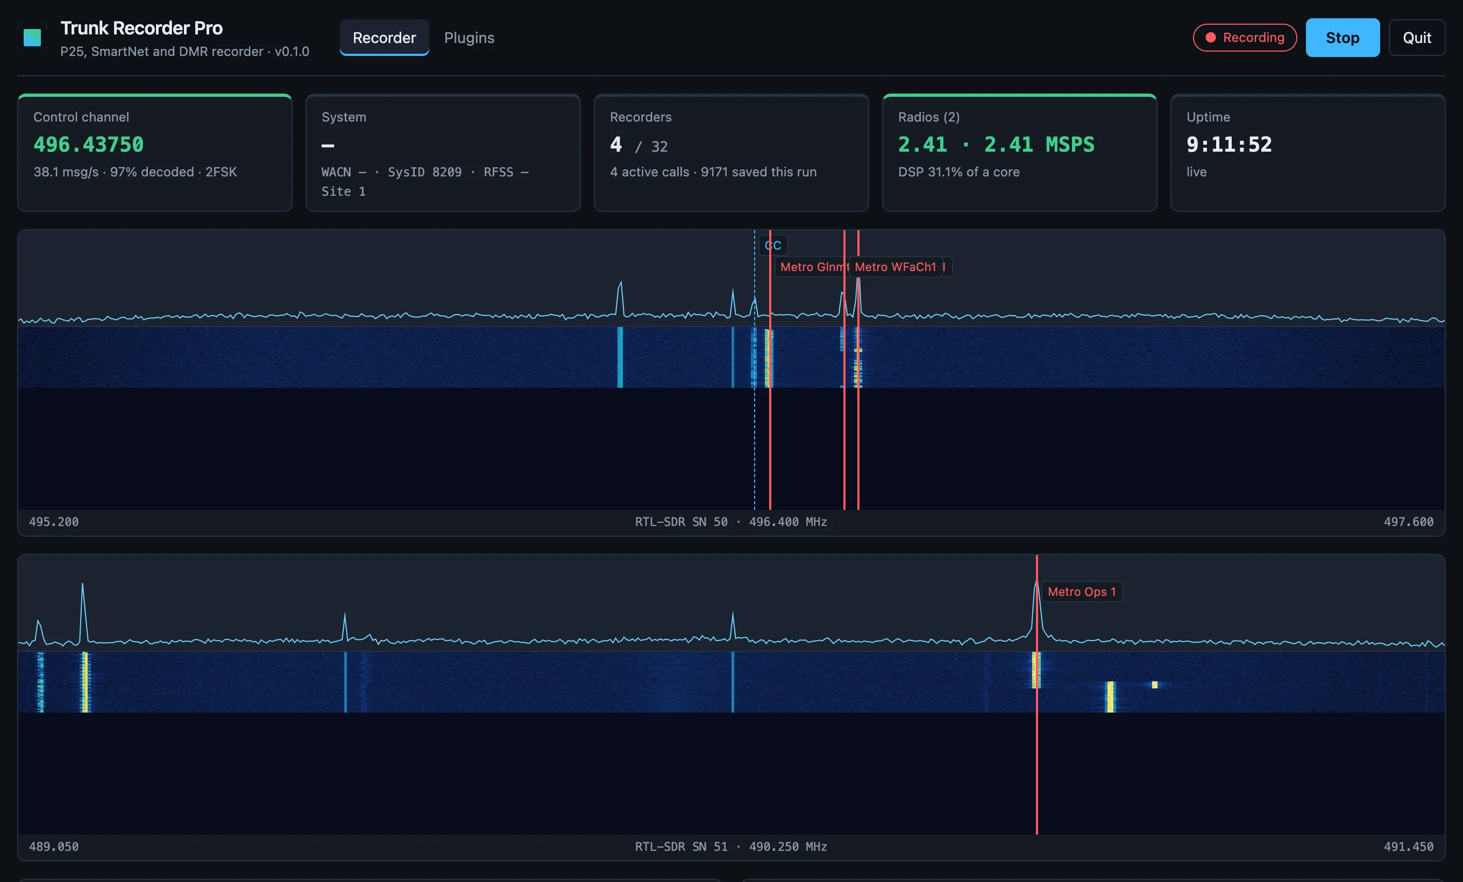Click 'DSP 31.1% of a core' text
Image resolution: width=1463 pixels, height=882 pixels.
coord(958,172)
